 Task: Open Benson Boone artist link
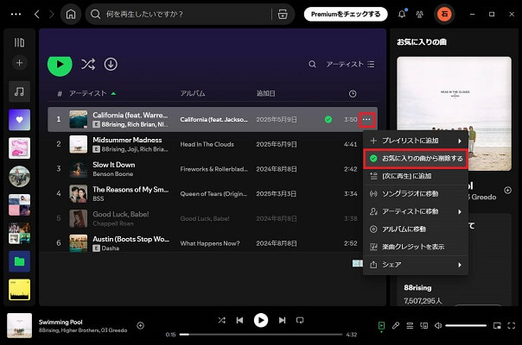pyautogui.click(x=113, y=174)
